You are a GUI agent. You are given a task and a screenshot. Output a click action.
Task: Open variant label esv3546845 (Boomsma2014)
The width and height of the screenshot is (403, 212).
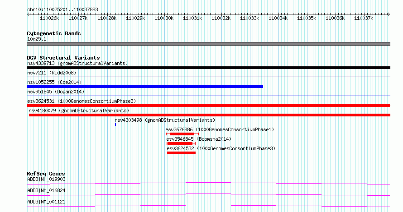tap(199, 139)
